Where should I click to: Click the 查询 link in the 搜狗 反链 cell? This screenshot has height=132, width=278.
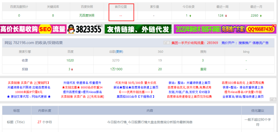point(203,69)
